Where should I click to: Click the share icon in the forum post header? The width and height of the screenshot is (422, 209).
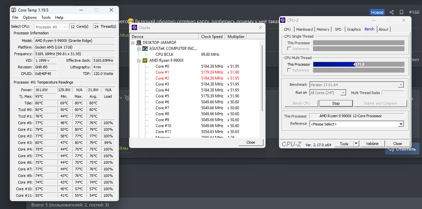(392, 12)
